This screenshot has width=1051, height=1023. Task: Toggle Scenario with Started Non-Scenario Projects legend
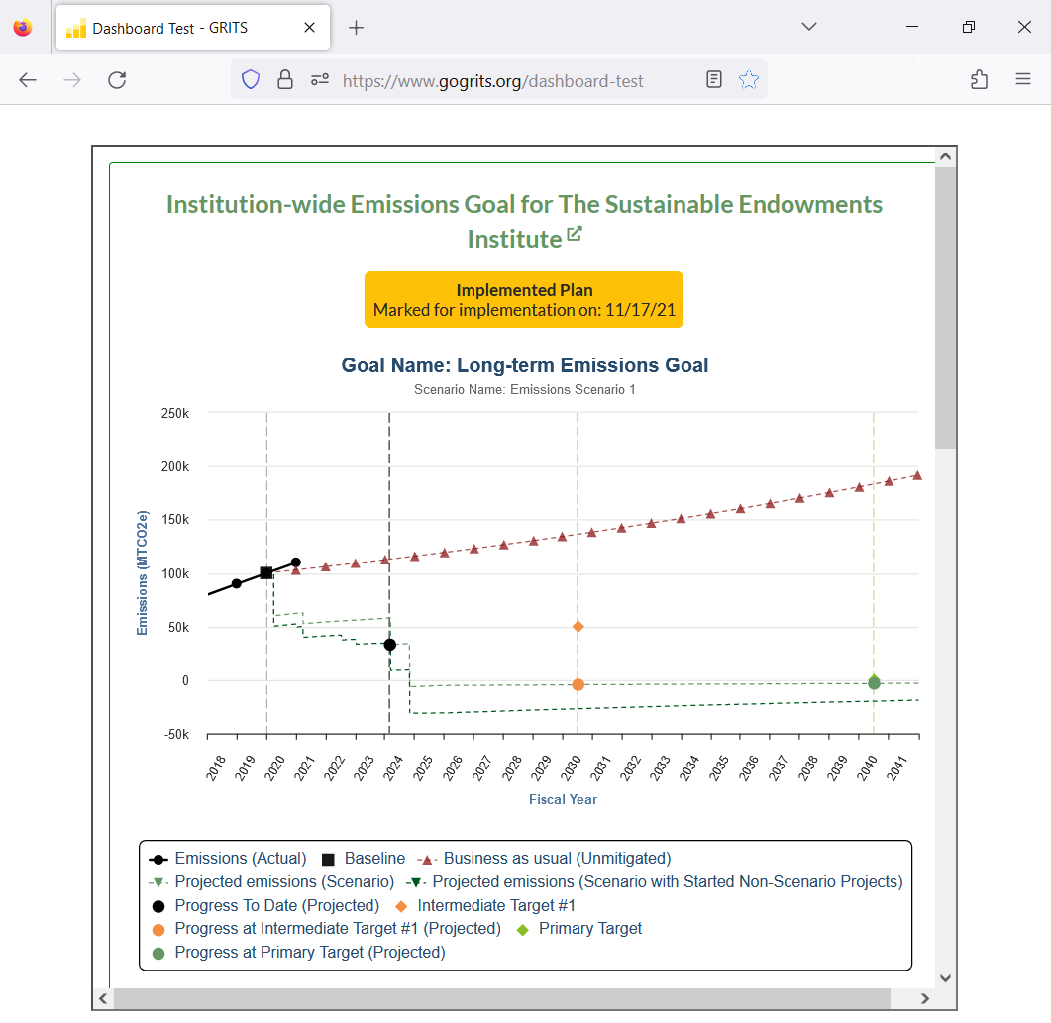click(654, 881)
